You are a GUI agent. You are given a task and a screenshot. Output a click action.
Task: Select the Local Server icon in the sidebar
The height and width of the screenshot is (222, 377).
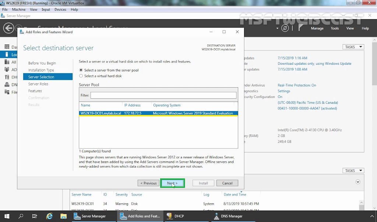click(x=7, y=54)
